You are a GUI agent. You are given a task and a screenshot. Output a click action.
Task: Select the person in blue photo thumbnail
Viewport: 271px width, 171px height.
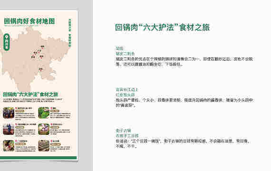pos(9,129)
